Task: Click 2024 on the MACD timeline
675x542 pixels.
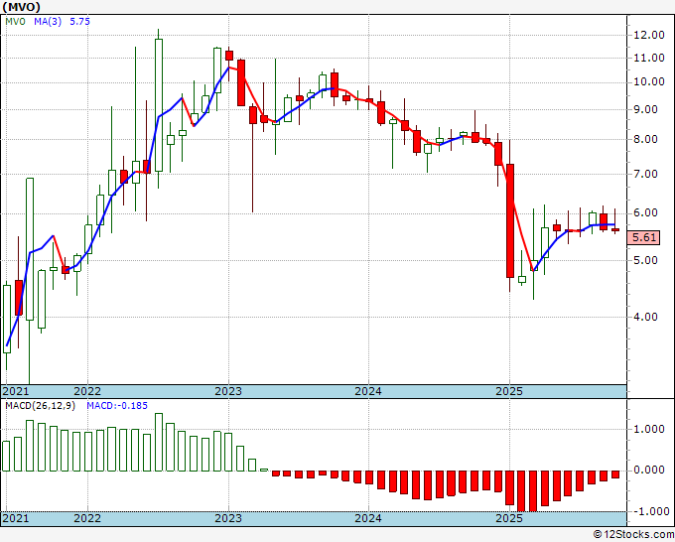Action: 368,518
